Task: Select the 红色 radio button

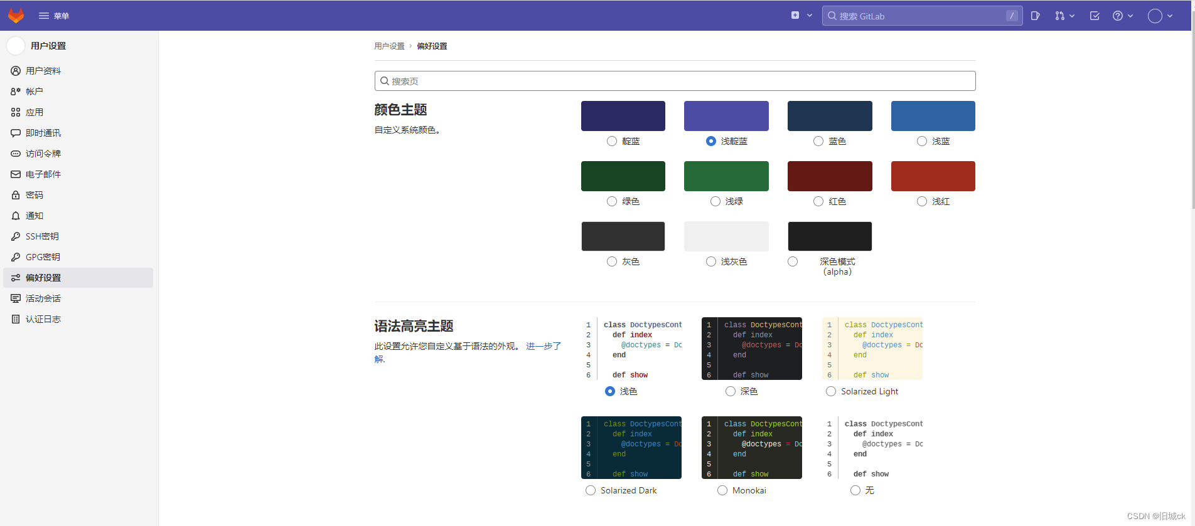Action: pyautogui.click(x=818, y=201)
